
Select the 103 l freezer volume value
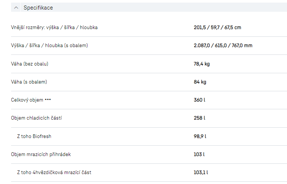pyautogui.click(x=199, y=155)
